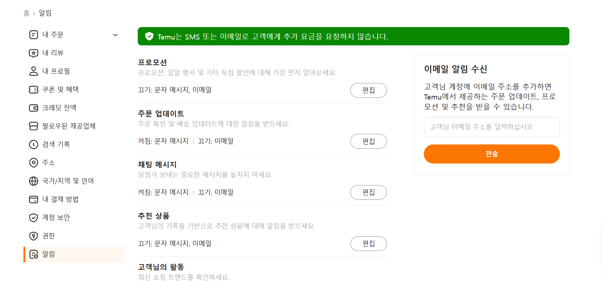The height and width of the screenshot is (281, 602).
Task: Edit 주문 업데이트 notification settings
Action: tap(368, 141)
